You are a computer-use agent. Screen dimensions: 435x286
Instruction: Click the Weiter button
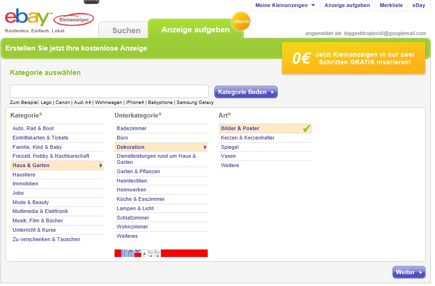pyautogui.click(x=408, y=272)
